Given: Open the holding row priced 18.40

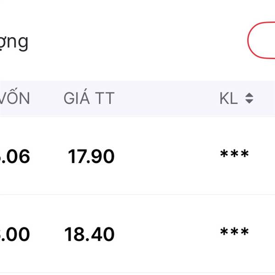Looking at the screenshot, I should tap(137, 234).
